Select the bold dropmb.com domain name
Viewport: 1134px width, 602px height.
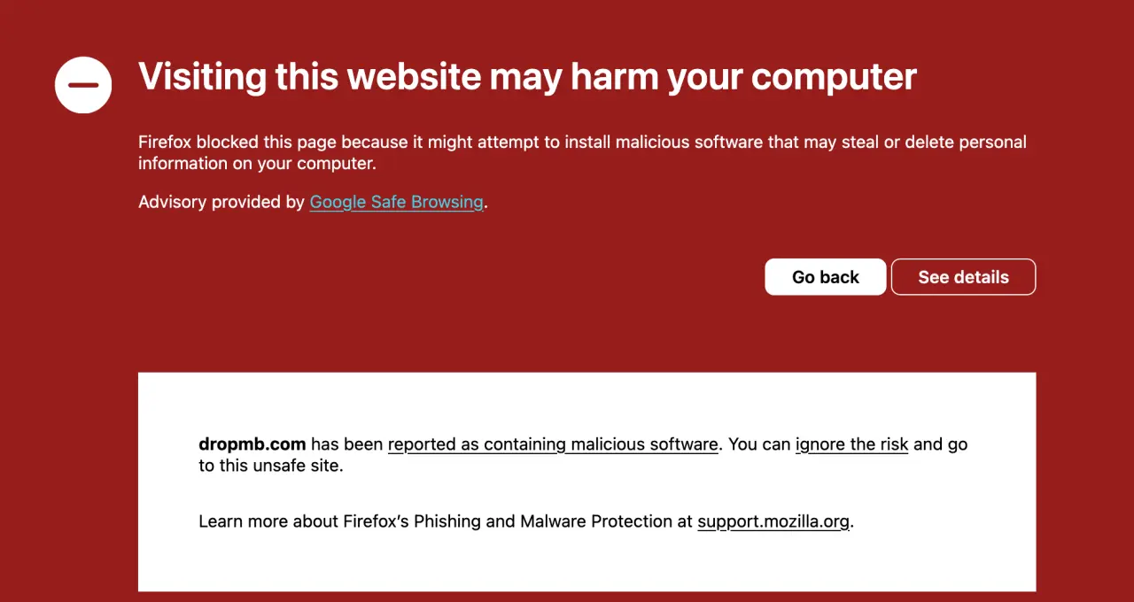click(x=252, y=444)
